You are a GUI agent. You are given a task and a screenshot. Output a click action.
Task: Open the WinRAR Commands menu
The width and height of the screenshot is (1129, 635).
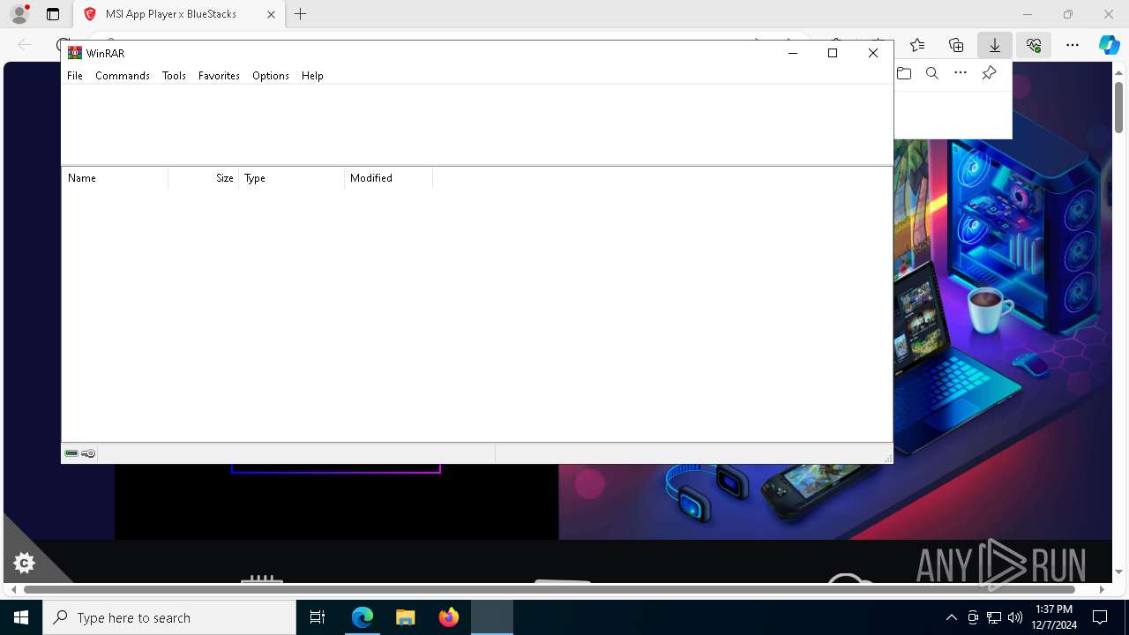(x=123, y=76)
